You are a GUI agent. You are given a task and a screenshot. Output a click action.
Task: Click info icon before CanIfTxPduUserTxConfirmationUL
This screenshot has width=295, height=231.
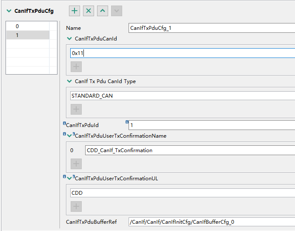(x=64, y=176)
